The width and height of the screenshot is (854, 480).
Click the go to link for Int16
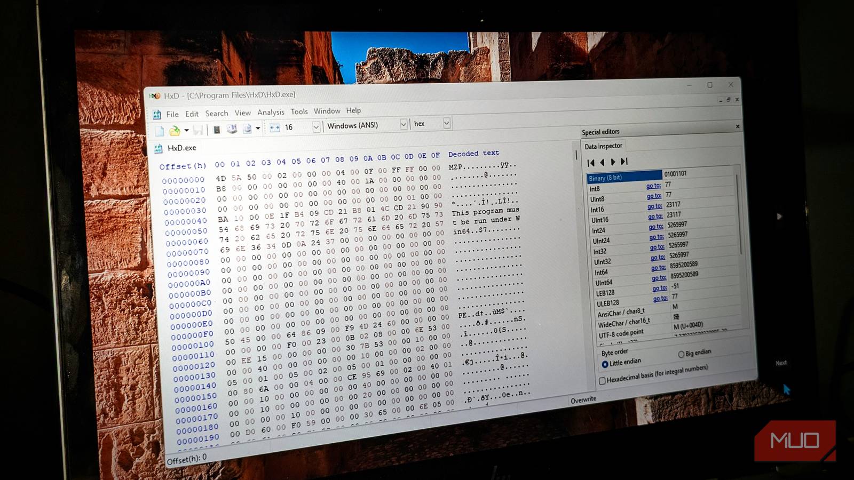point(654,206)
